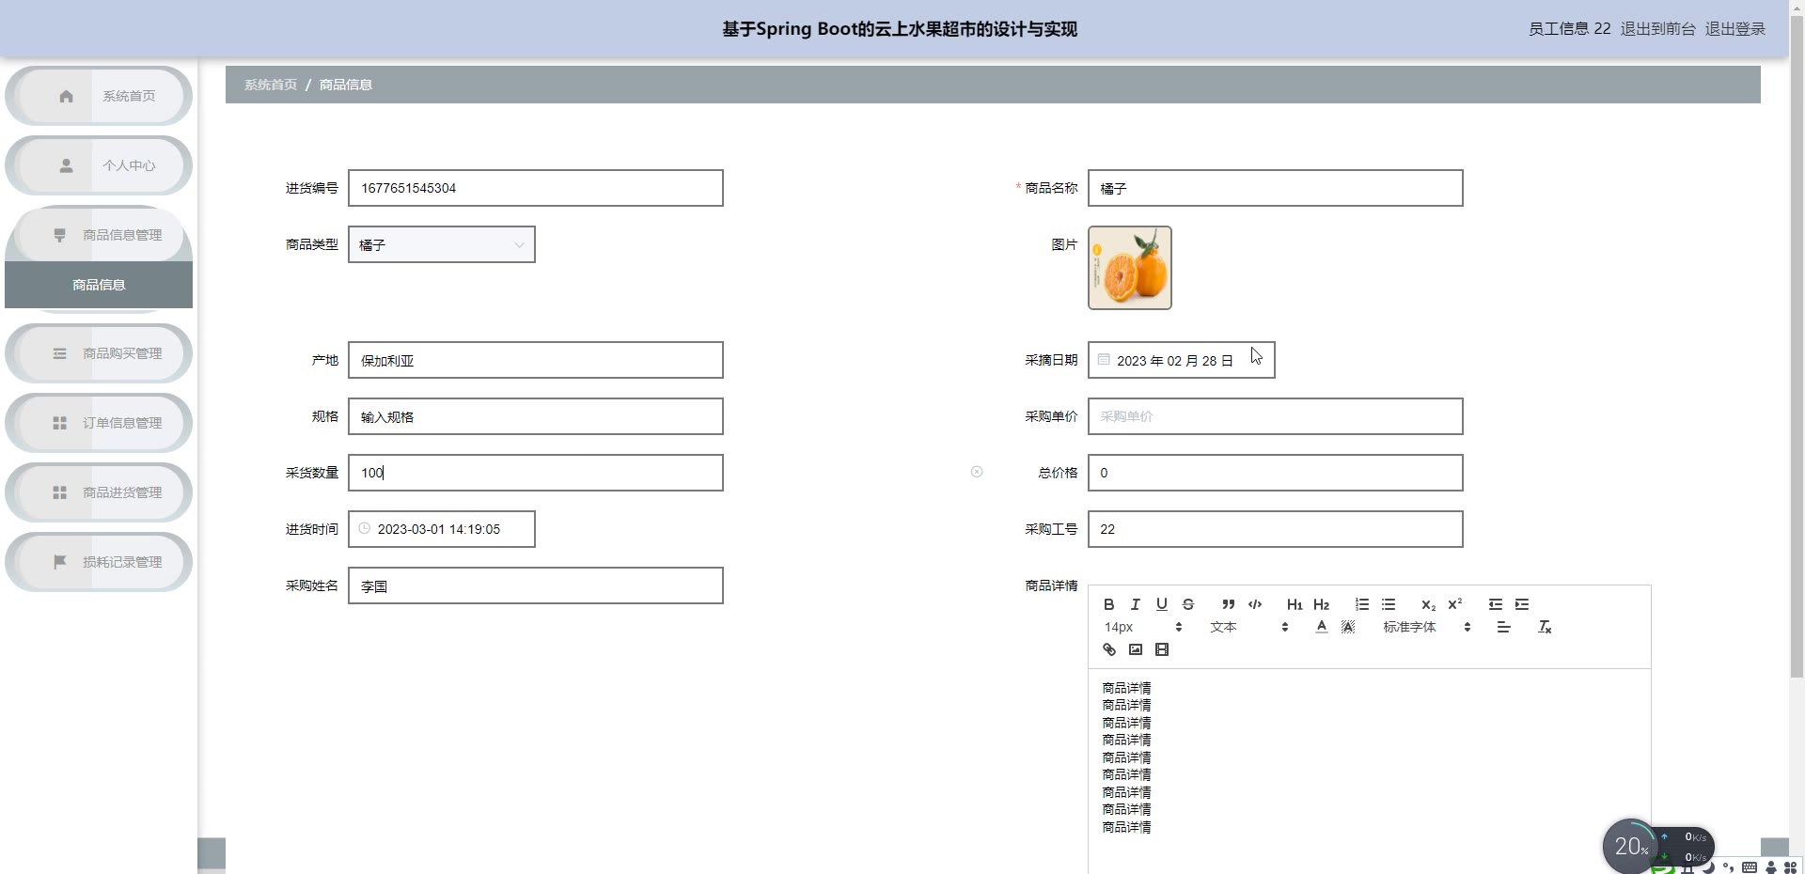Screen dimensions: 1805x874
Task: Clear text formatting in the editor
Action: click(1544, 627)
